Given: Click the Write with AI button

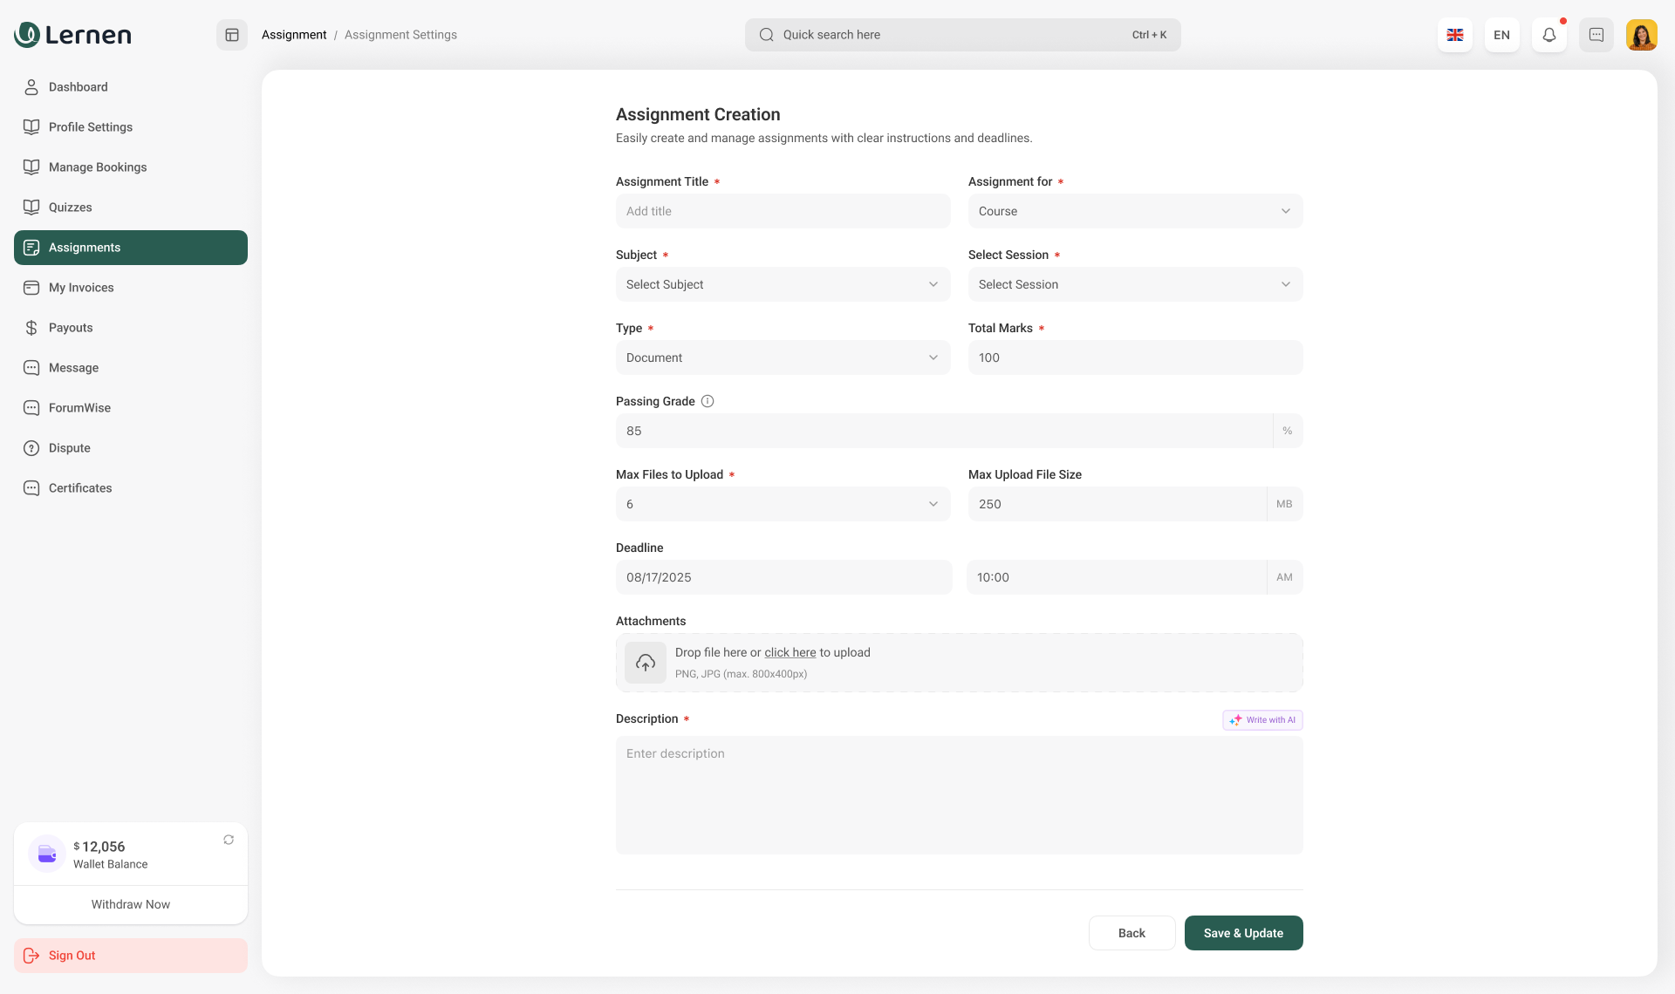Looking at the screenshot, I should point(1262,720).
